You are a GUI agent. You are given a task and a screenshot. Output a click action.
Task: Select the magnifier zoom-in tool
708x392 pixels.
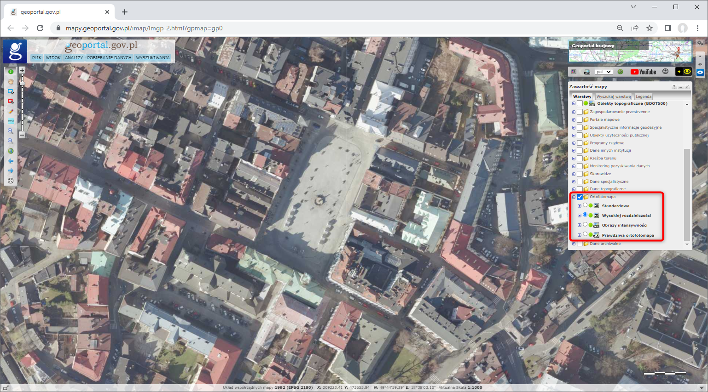(x=11, y=131)
